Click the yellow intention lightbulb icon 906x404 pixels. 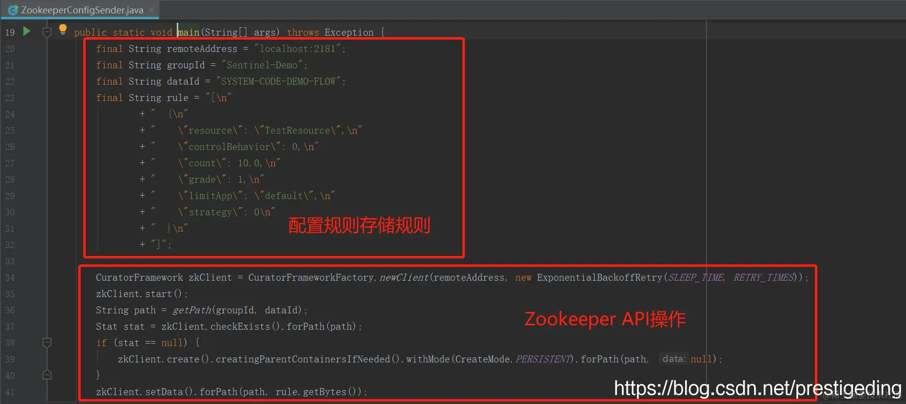(x=63, y=29)
